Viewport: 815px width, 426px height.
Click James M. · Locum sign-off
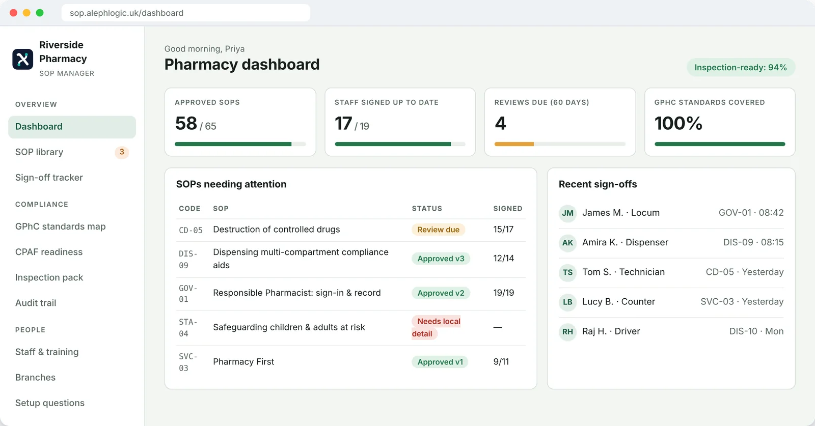pos(621,213)
